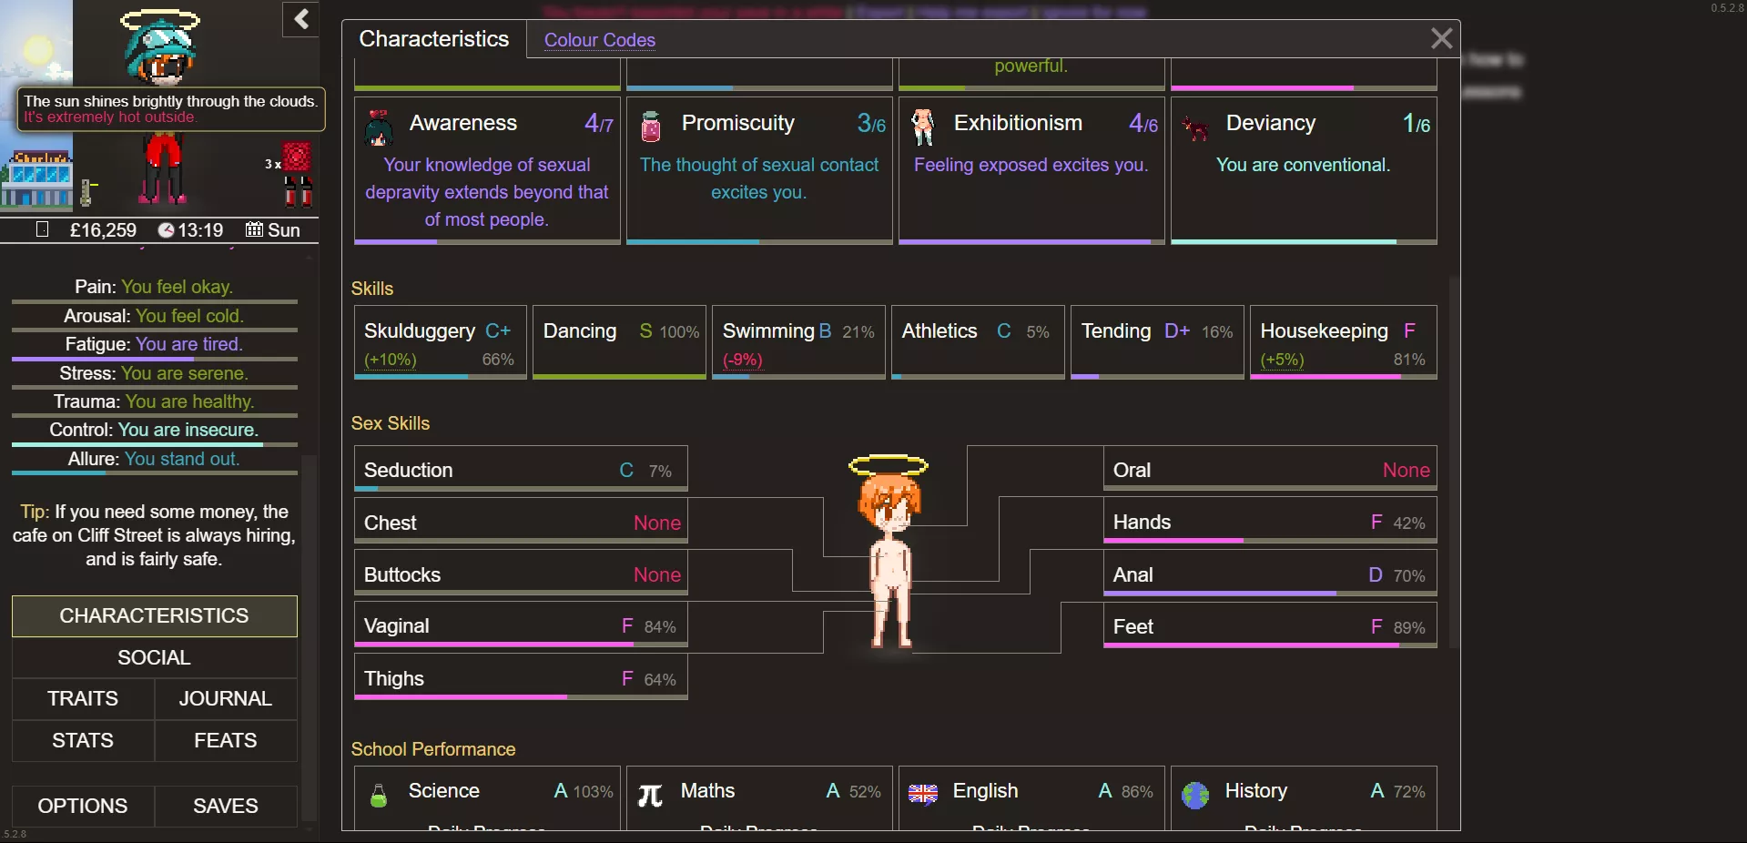The width and height of the screenshot is (1747, 843).
Task: Click the History globe icon
Action: point(1194,795)
